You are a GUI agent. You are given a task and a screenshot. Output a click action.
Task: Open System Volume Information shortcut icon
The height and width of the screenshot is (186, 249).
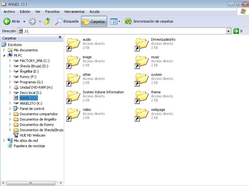73,97
